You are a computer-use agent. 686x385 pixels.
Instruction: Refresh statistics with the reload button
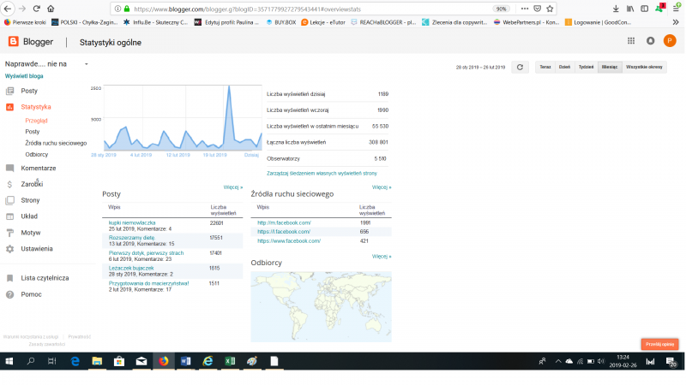pyautogui.click(x=519, y=67)
